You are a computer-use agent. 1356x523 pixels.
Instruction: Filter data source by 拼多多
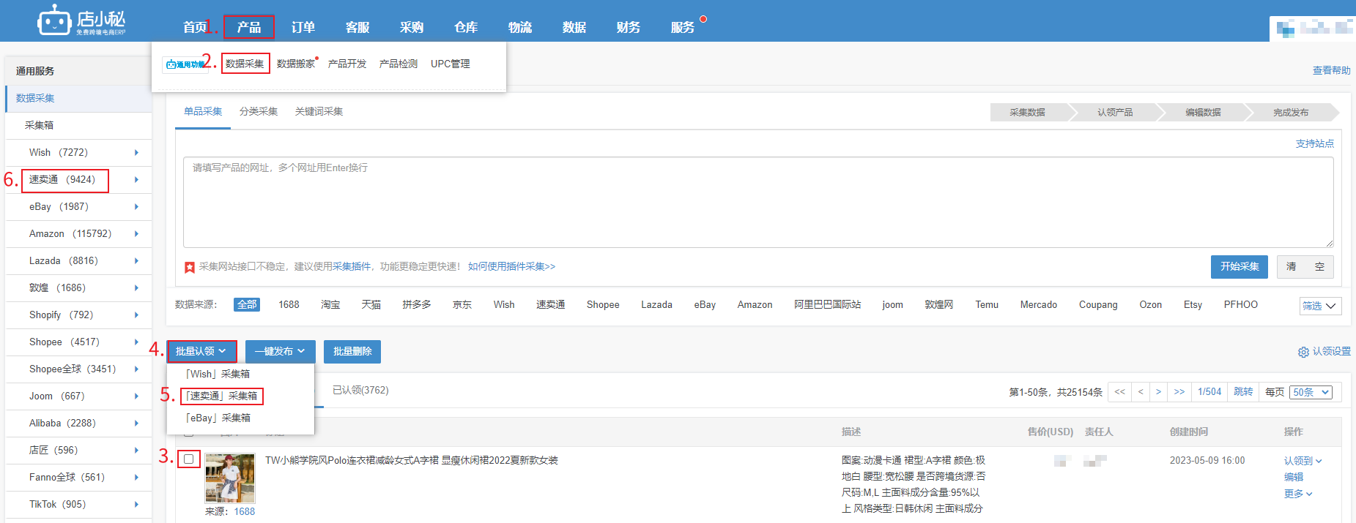click(417, 304)
